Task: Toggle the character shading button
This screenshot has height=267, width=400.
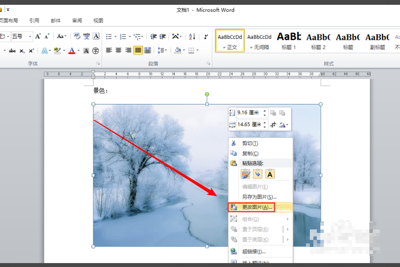Action: [x=86, y=51]
